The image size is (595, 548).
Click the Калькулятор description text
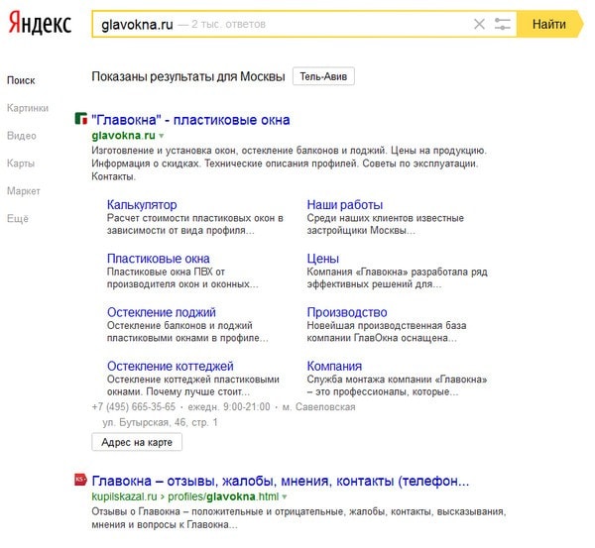195,225
